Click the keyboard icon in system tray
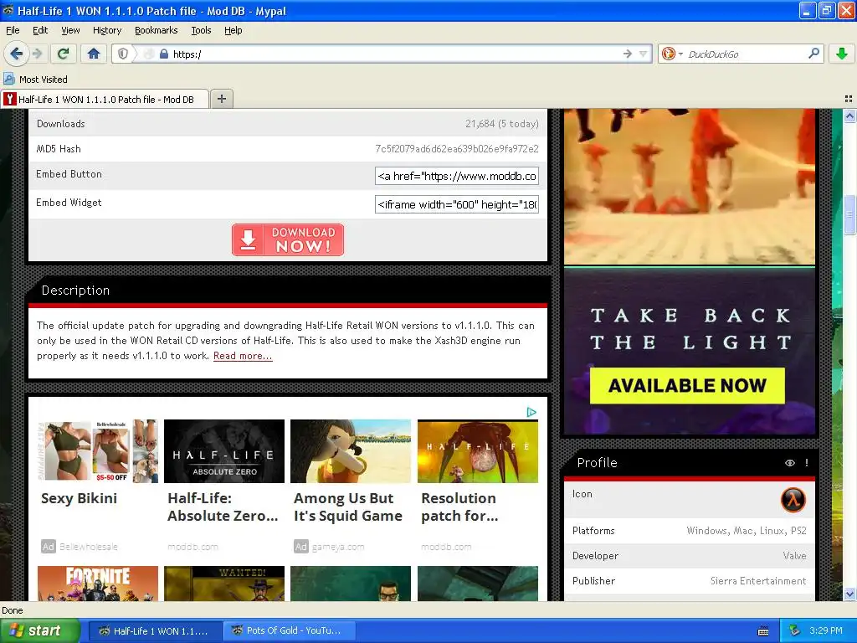857x643 pixels. pyautogui.click(x=763, y=631)
